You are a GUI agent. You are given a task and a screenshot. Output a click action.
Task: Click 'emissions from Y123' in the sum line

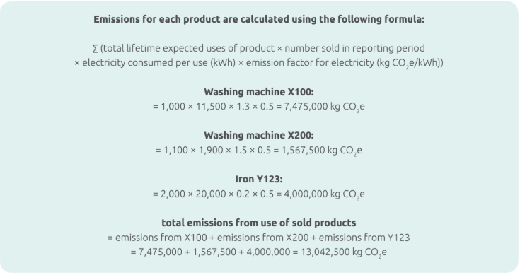click(x=364, y=238)
